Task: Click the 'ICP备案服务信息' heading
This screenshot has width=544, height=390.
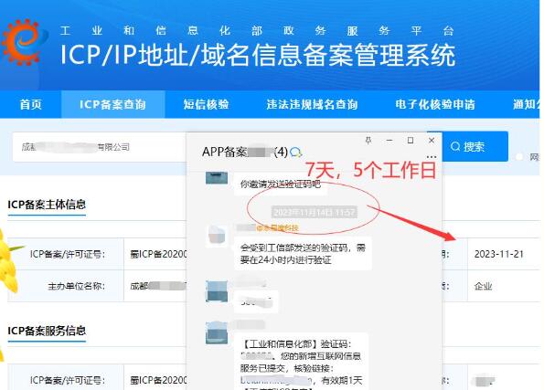Action: point(47,331)
